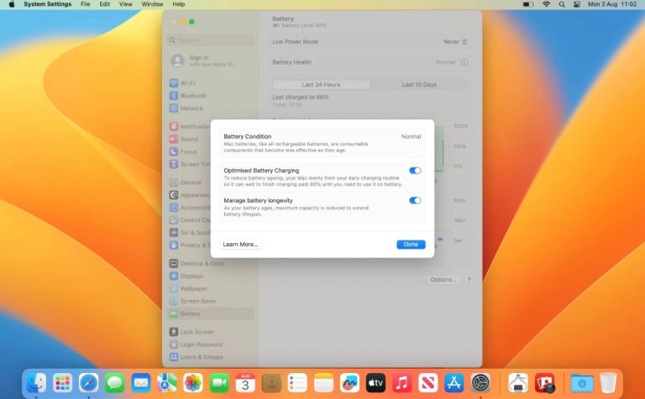The height and width of the screenshot is (399, 645).
Task: Click Wi-Fi icon in menu bar
Action: (546, 4)
